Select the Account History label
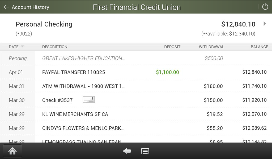Viewport: 272px width, 159px height. [30, 7]
